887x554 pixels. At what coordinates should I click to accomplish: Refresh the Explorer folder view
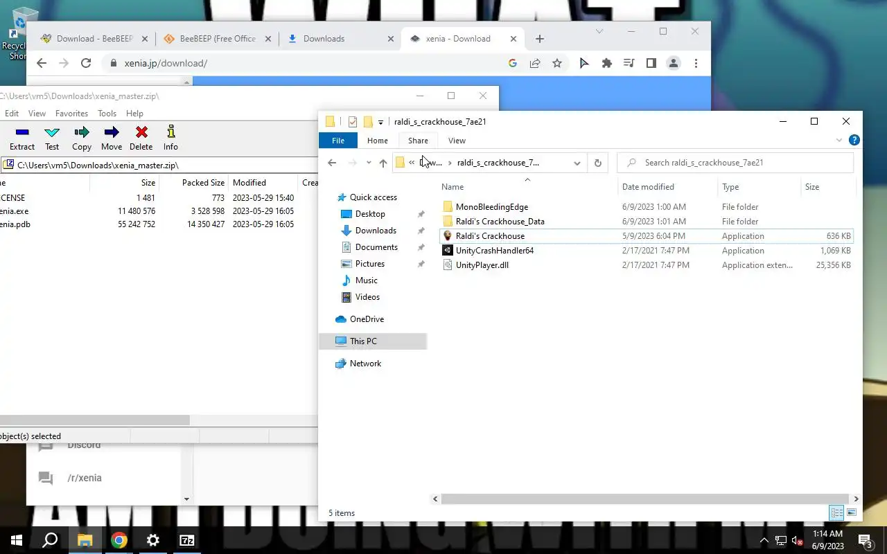[597, 163]
